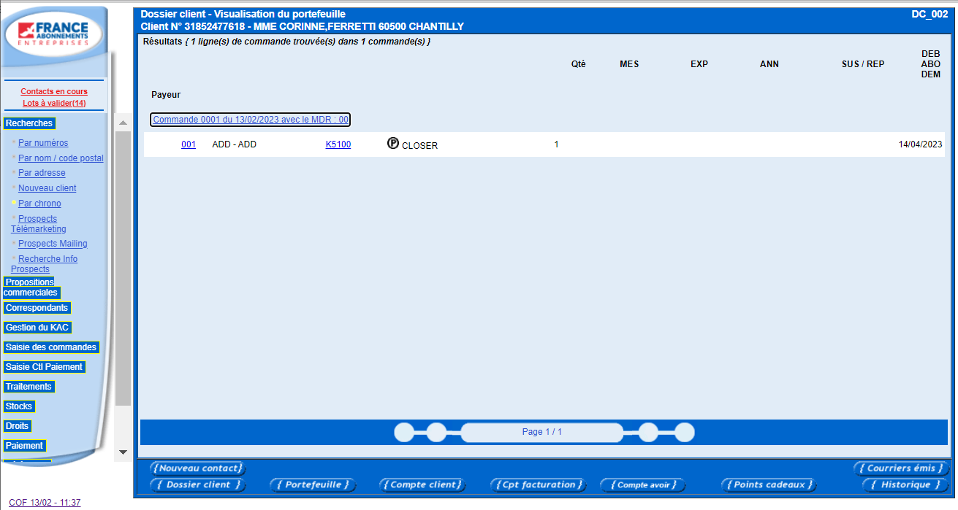This screenshot has width=958, height=510.
Task: Open Nouveau client link
Action: click(x=47, y=188)
